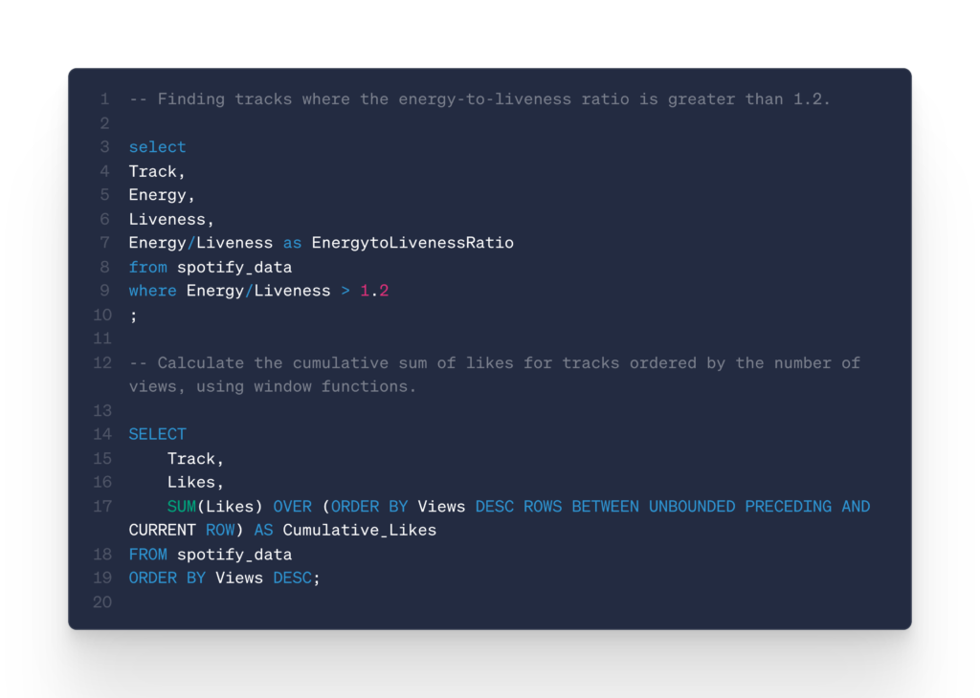Click line number 20 in the gutter
Screen dimensions: 980x698
[101, 601]
